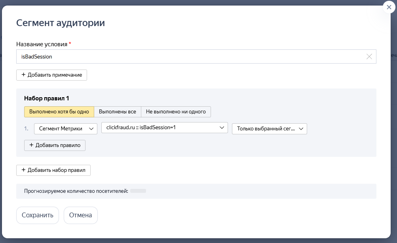
Task: Click plus icon on Добавить набор правил
Action: [23, 170]
